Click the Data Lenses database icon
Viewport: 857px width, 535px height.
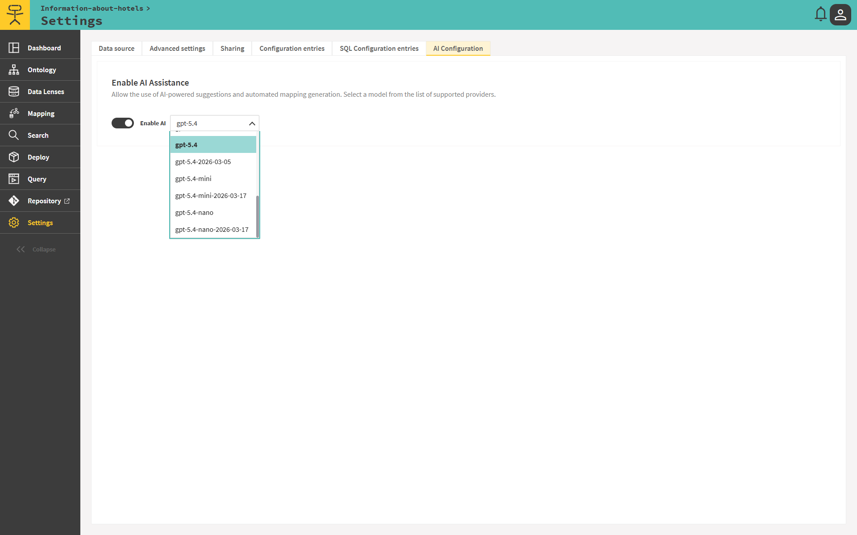coord(14,91)
